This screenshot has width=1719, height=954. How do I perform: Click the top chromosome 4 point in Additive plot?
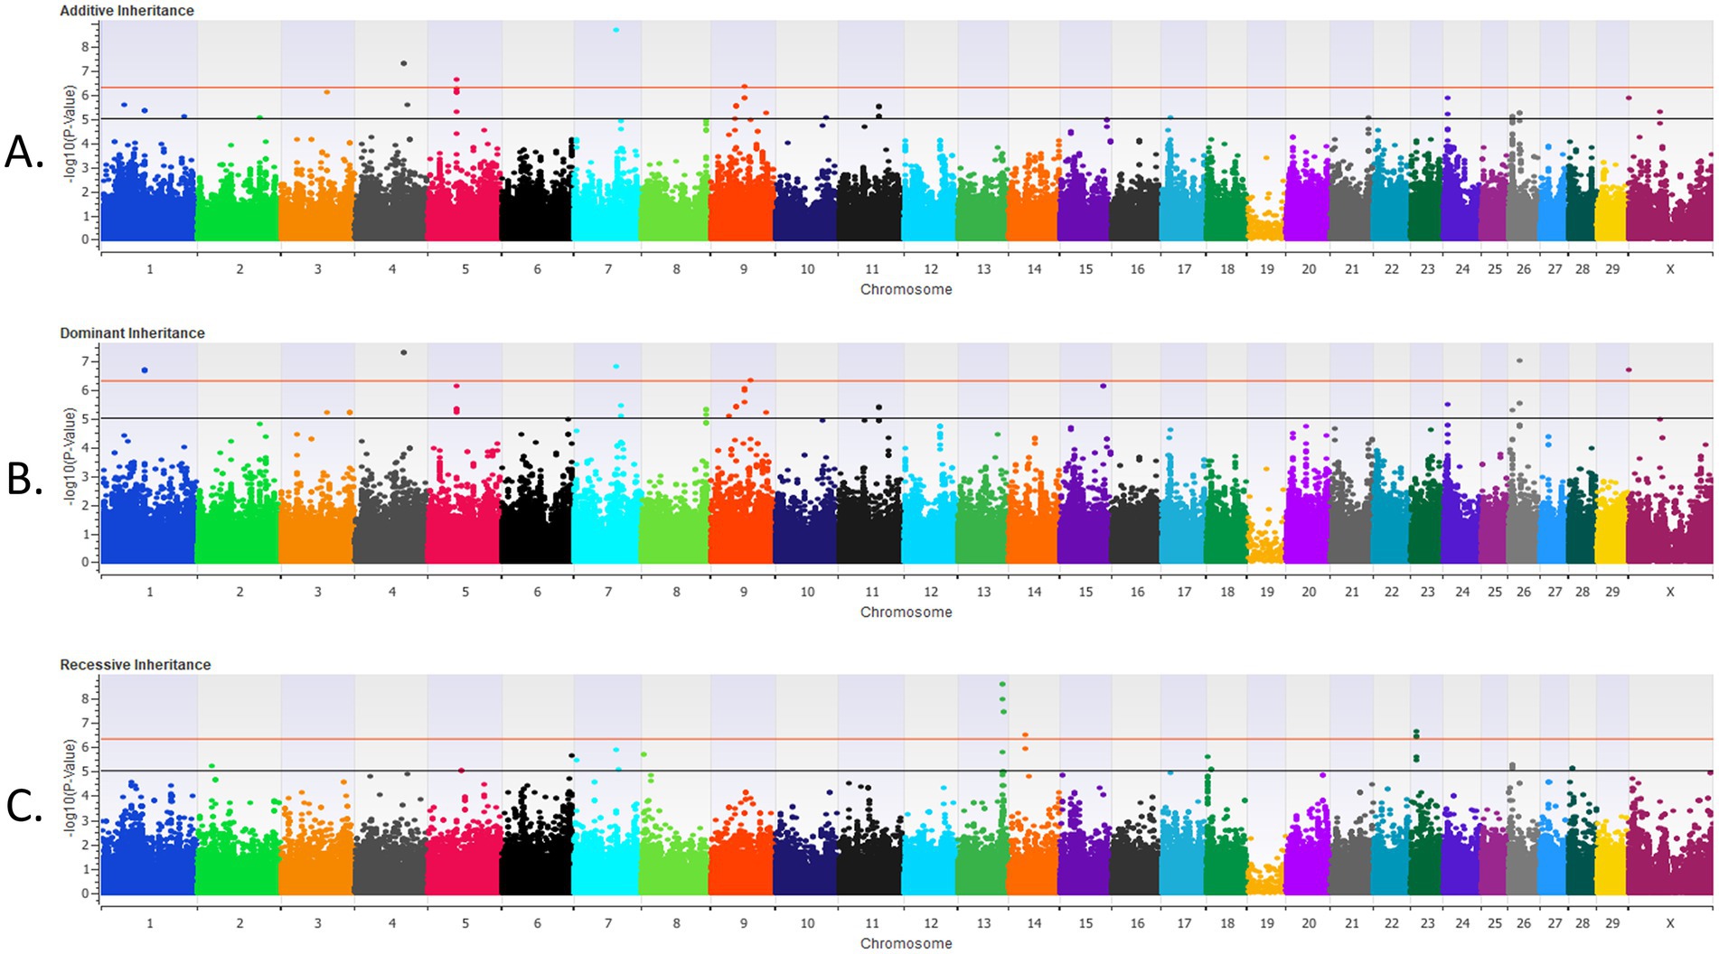coord(403,63)
